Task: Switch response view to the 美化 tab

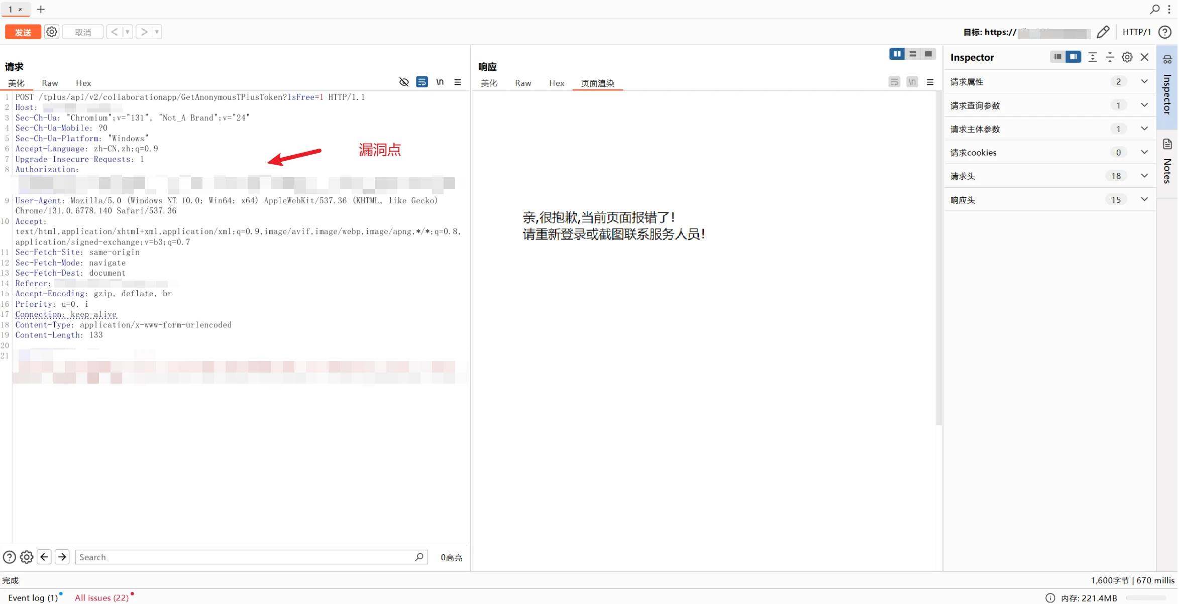Action: 489,83
